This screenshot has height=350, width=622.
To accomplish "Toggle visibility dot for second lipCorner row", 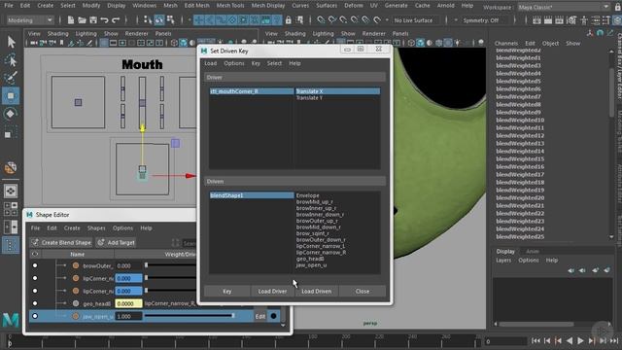I will point(35,291).
